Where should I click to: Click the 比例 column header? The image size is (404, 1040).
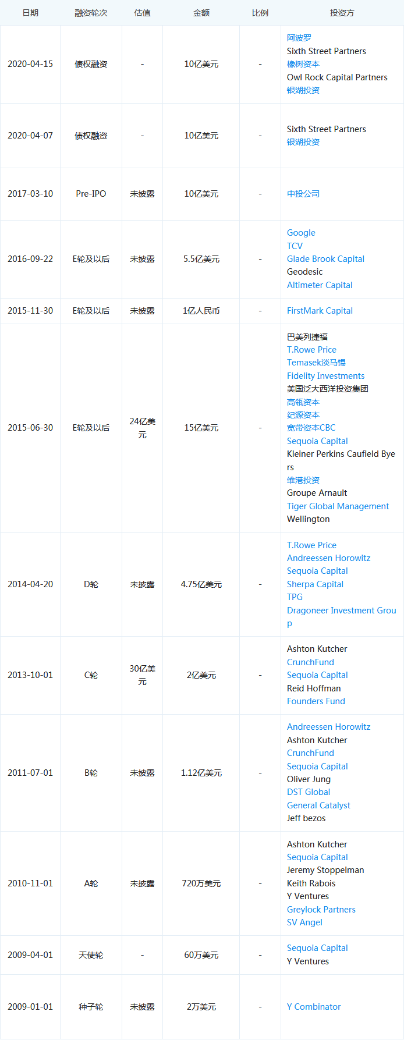pyautogui.click(x=260, y=13)
